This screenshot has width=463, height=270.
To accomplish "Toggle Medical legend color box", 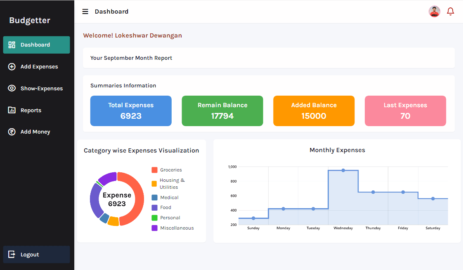I will 154,197.
